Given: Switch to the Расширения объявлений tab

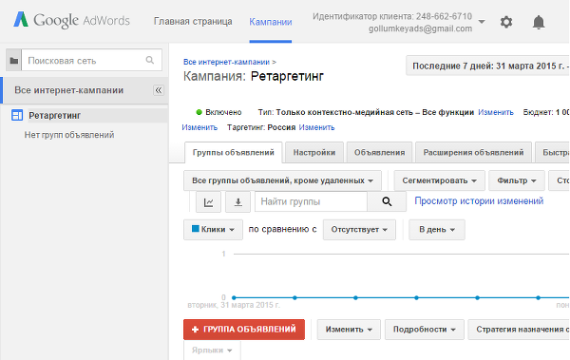Looking at the screenshot, I should pyautogui.click(x=473, y=152).
